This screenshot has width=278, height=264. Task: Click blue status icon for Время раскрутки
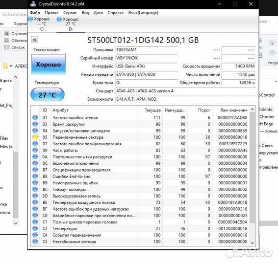coord(35,124)
